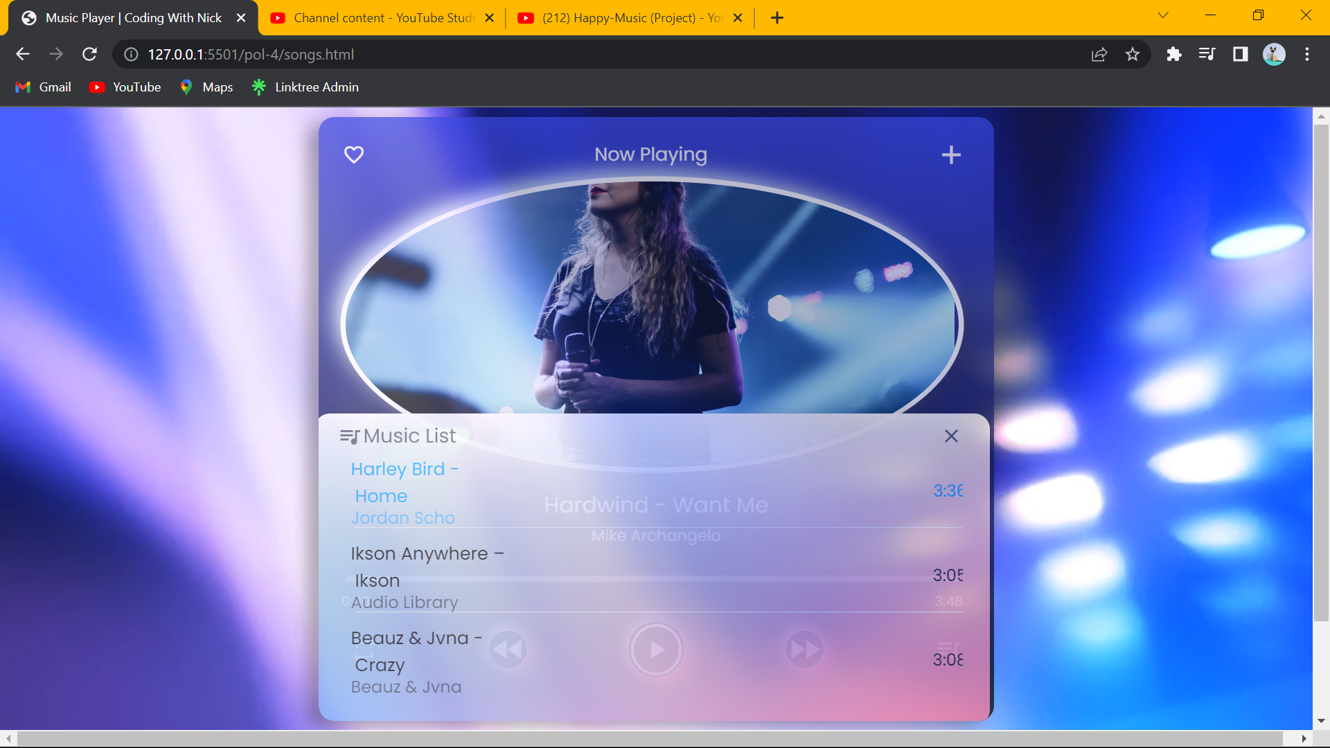Click the page's horizontal scrollbar
The height and width of the screenshot is (748, 1330).
click(x=648, y=738)
